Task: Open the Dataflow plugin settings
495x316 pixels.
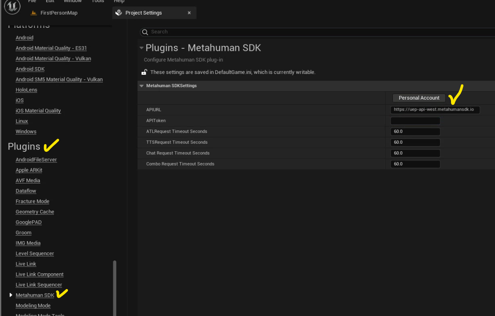Action: [26, 191]
